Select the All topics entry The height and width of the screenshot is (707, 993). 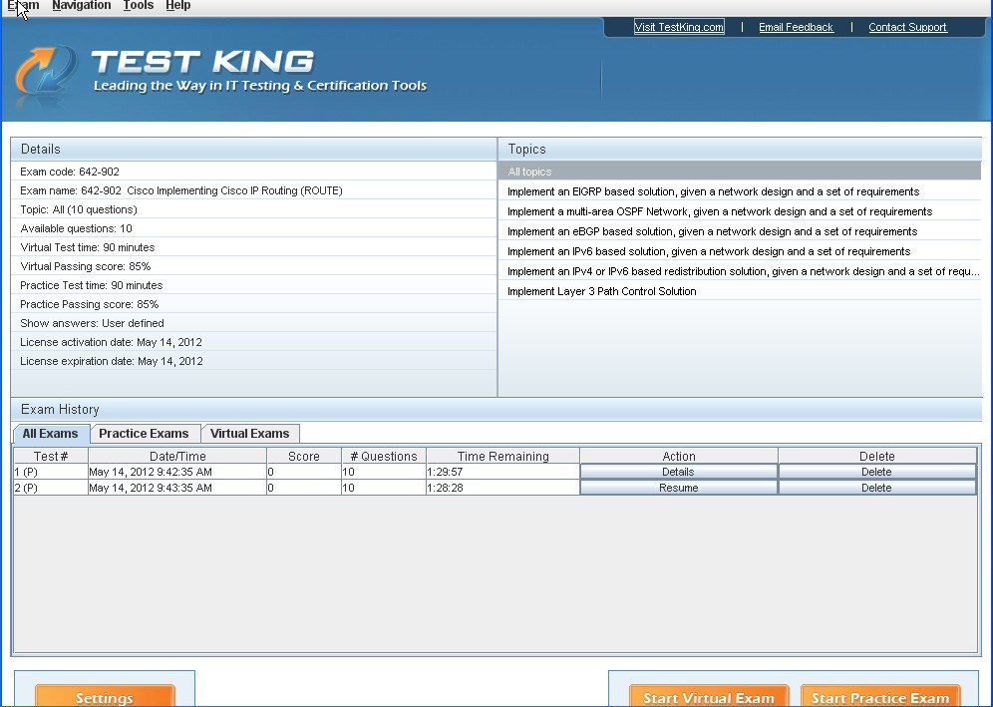click(740, 172)
